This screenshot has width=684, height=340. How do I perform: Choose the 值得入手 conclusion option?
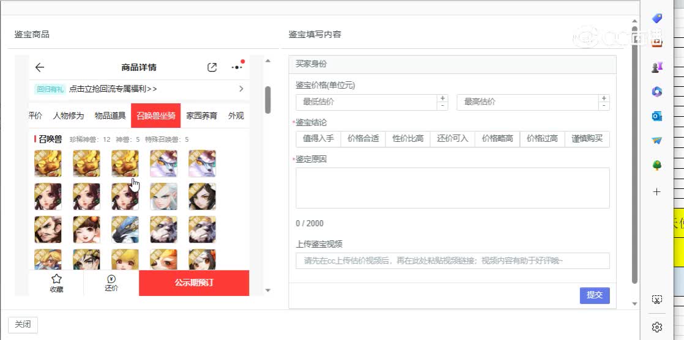318,139
